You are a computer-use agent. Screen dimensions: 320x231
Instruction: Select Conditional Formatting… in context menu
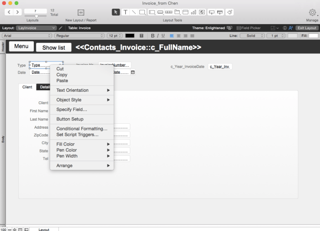point(82,129)
